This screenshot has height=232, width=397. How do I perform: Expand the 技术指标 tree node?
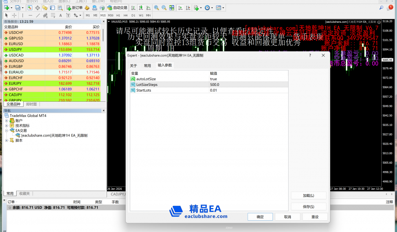tap(7, 126)
